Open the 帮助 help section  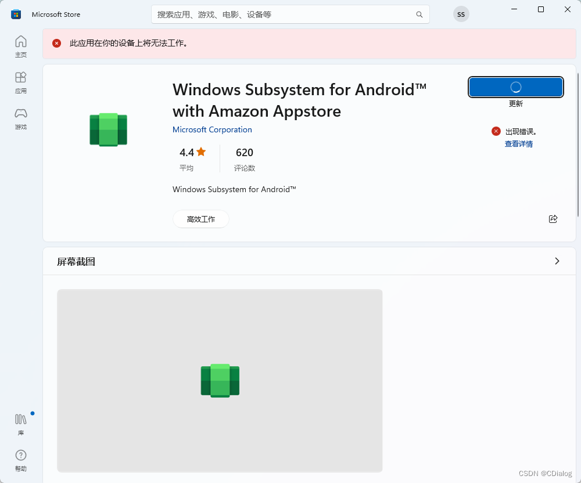tap(21, 460)
